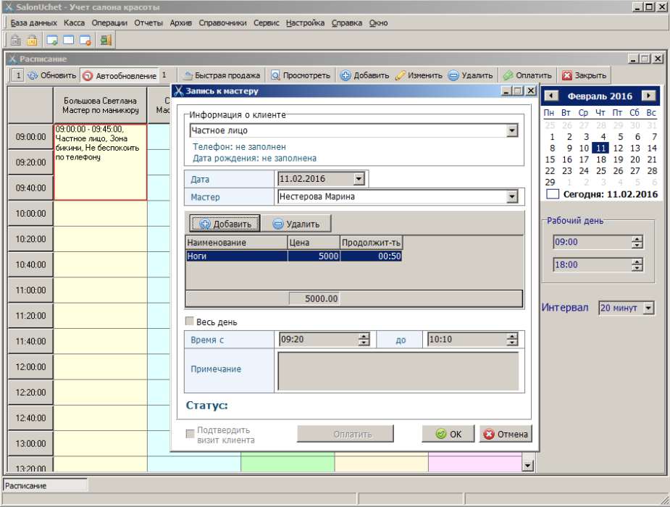Viewport: 670px width, 507px height.
Task: Select February 25 in calendar
Action: pyautogui.click(x=600, y=171)
